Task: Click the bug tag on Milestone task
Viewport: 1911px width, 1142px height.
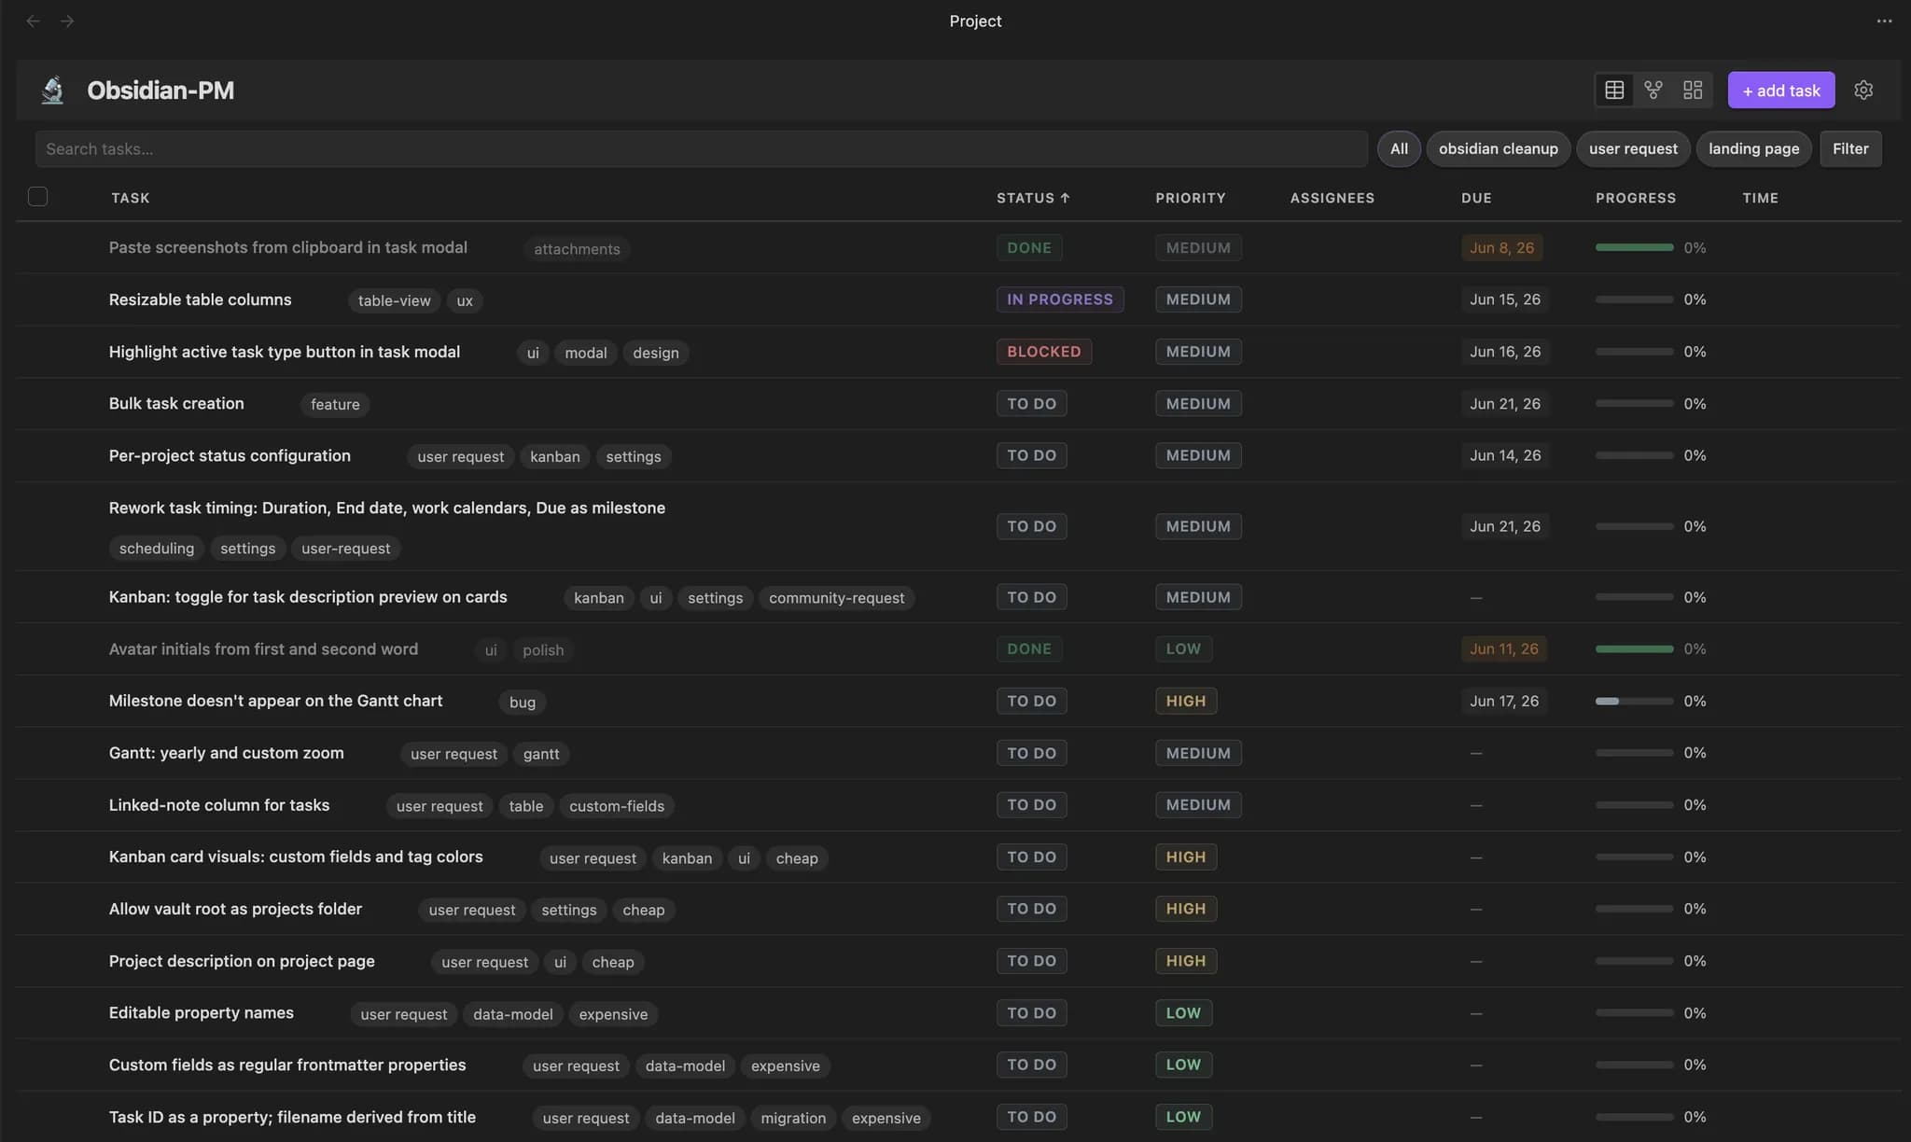Action: pyautogui.click(x=523, y=703)
